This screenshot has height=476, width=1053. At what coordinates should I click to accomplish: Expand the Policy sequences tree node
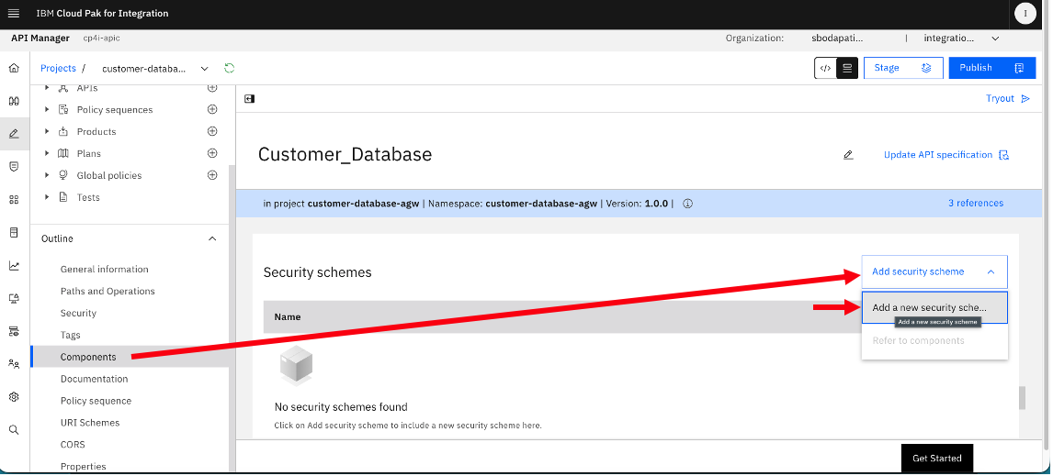click(47, 109)
